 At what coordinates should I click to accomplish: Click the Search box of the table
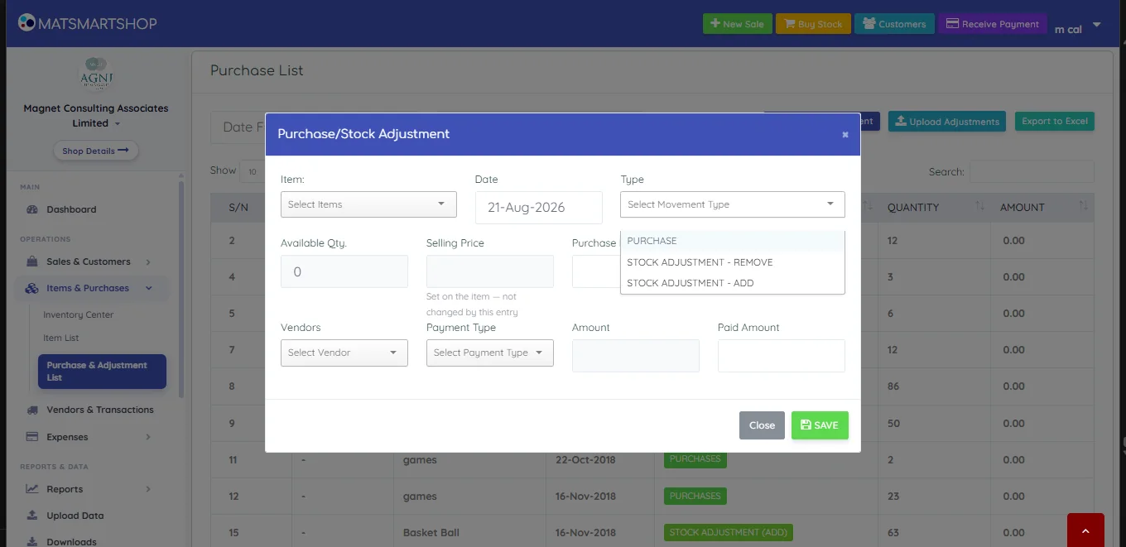pyautogui.click(x=1032, y=171)
